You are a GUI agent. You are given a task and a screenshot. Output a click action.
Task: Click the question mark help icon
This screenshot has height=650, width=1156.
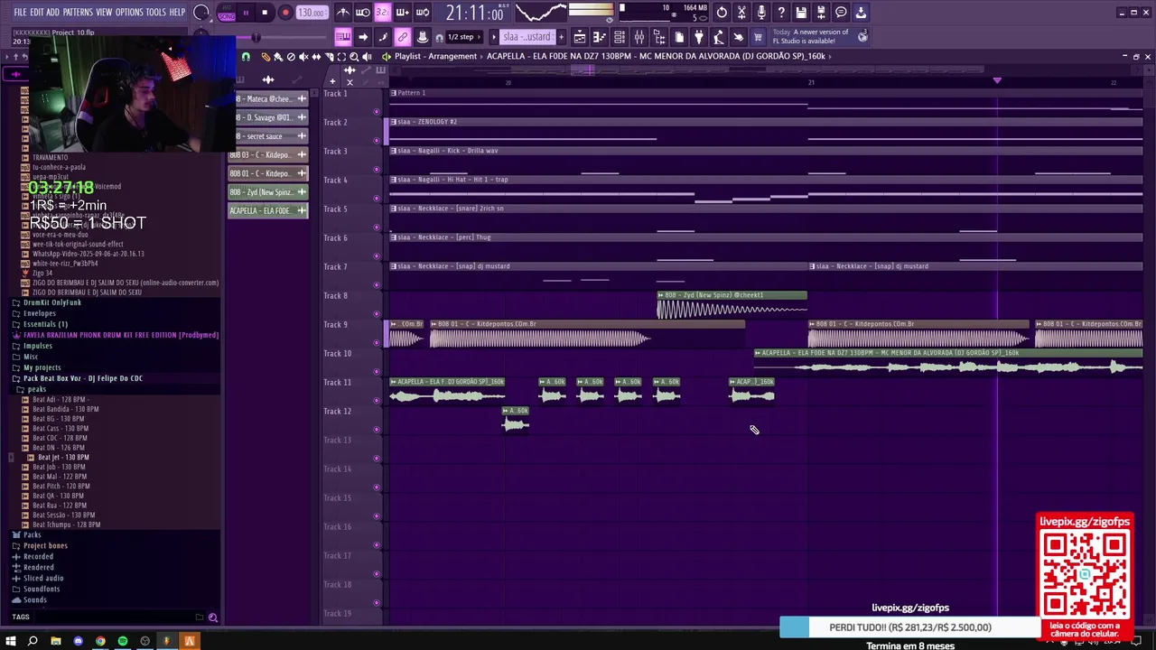781,13
